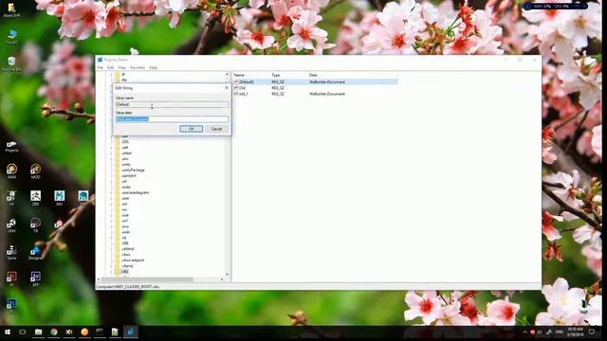The height and width of the screenshot is (341, 607).
Task: Select the Old registry value row
Action: tap(243, 88)
